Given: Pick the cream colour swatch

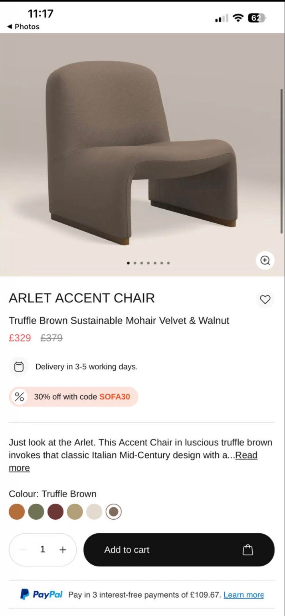Looking at the screenshot, I should pyautogui.click(x=95, y=511).
